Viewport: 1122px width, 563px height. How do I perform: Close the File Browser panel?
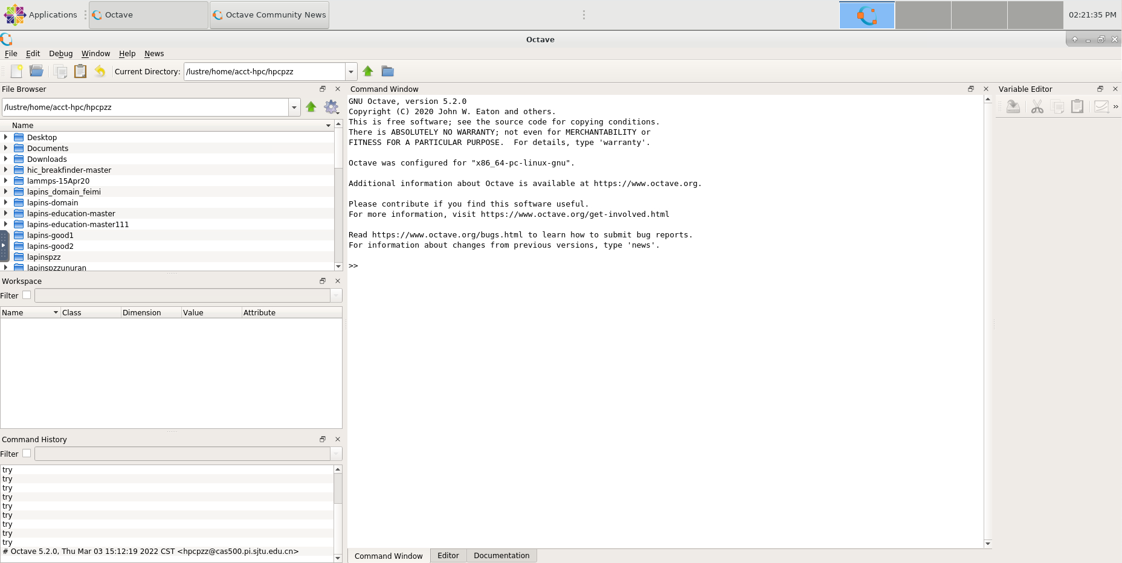[x=338, y=89]
